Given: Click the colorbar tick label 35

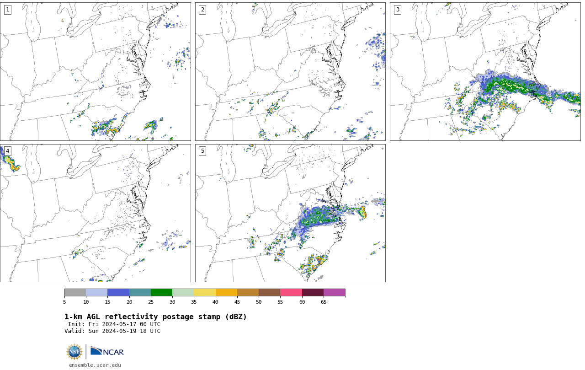Looking at the screenshot, I should (194, 302).
